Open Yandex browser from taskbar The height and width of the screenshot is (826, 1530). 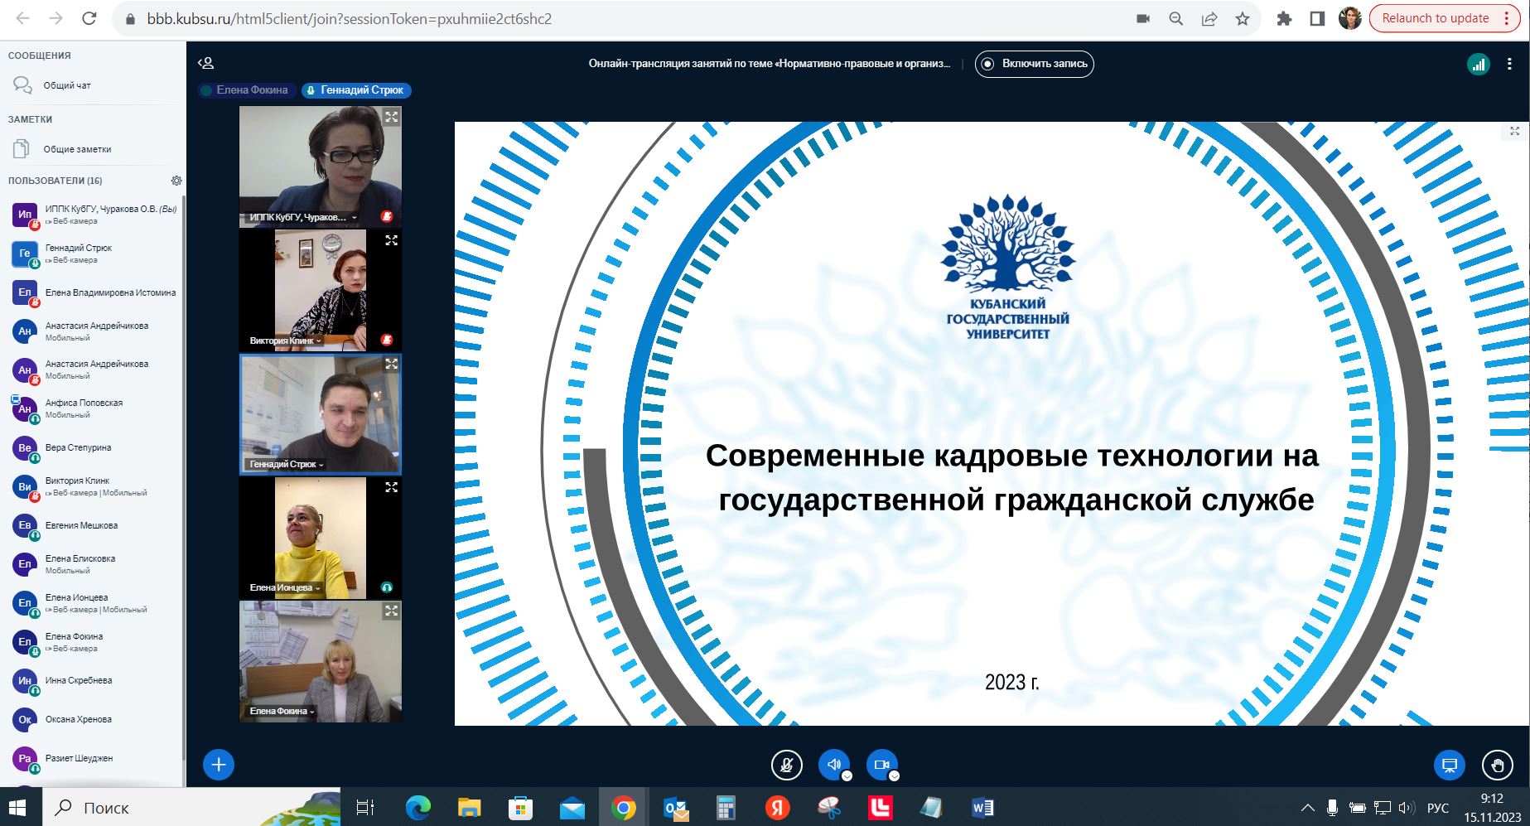tap(777, 808)
